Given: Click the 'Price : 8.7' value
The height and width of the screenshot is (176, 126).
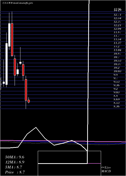Looking at the screenshot, I should click(x=15, y=172).
